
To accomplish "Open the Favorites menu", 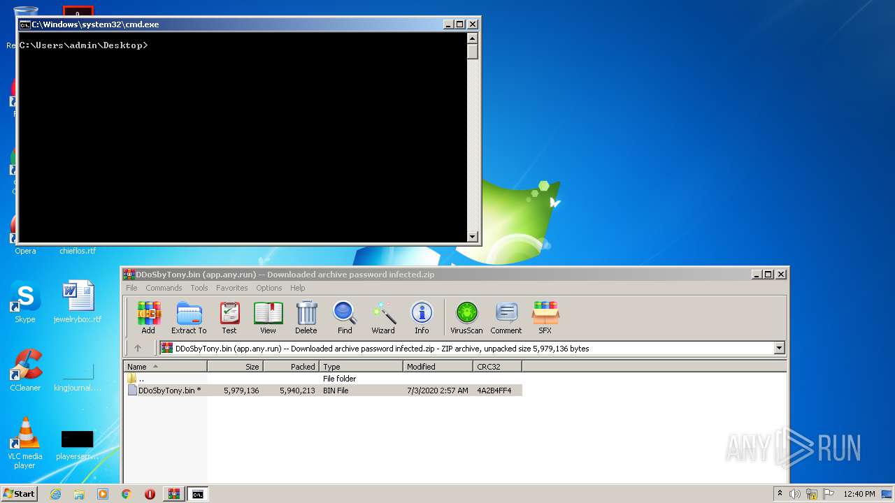I will 231,288.
